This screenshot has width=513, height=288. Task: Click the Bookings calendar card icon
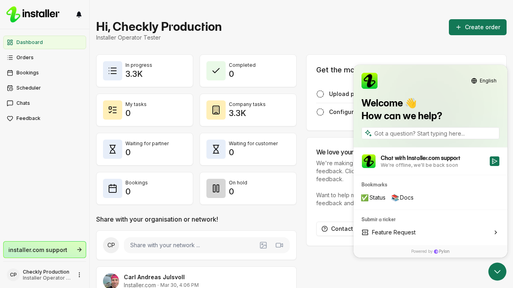(113, 188)
